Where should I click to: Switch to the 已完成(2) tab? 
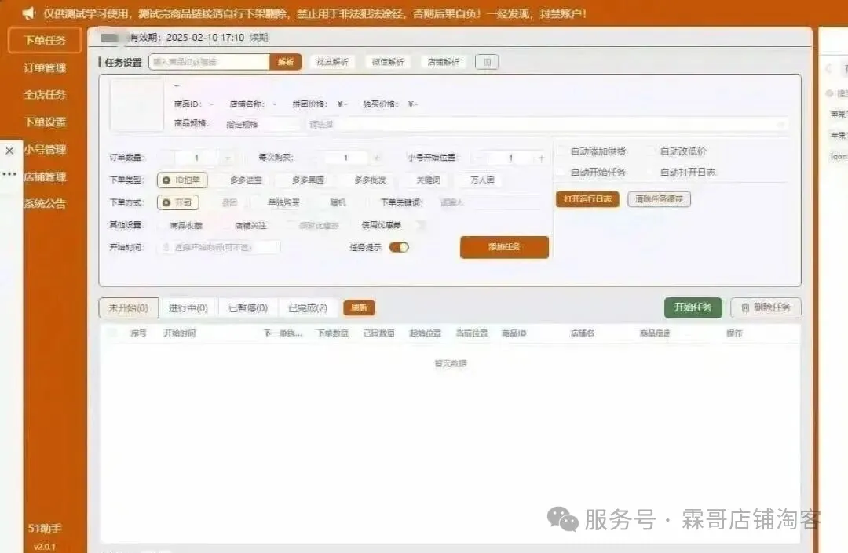point(307,308)
